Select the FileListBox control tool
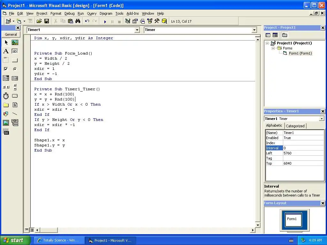The width and height of the screenshot is (327, 245). (15, 105)
